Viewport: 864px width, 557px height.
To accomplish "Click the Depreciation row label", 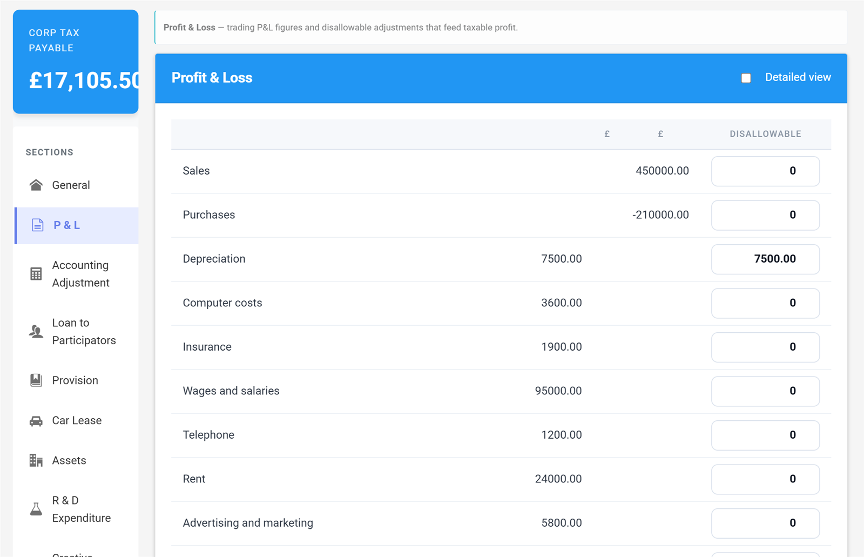I will pyautogui.click(x=214, y=259).
